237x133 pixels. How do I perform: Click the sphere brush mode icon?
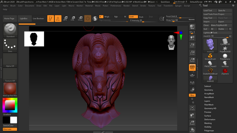click(x=88, y=18)
